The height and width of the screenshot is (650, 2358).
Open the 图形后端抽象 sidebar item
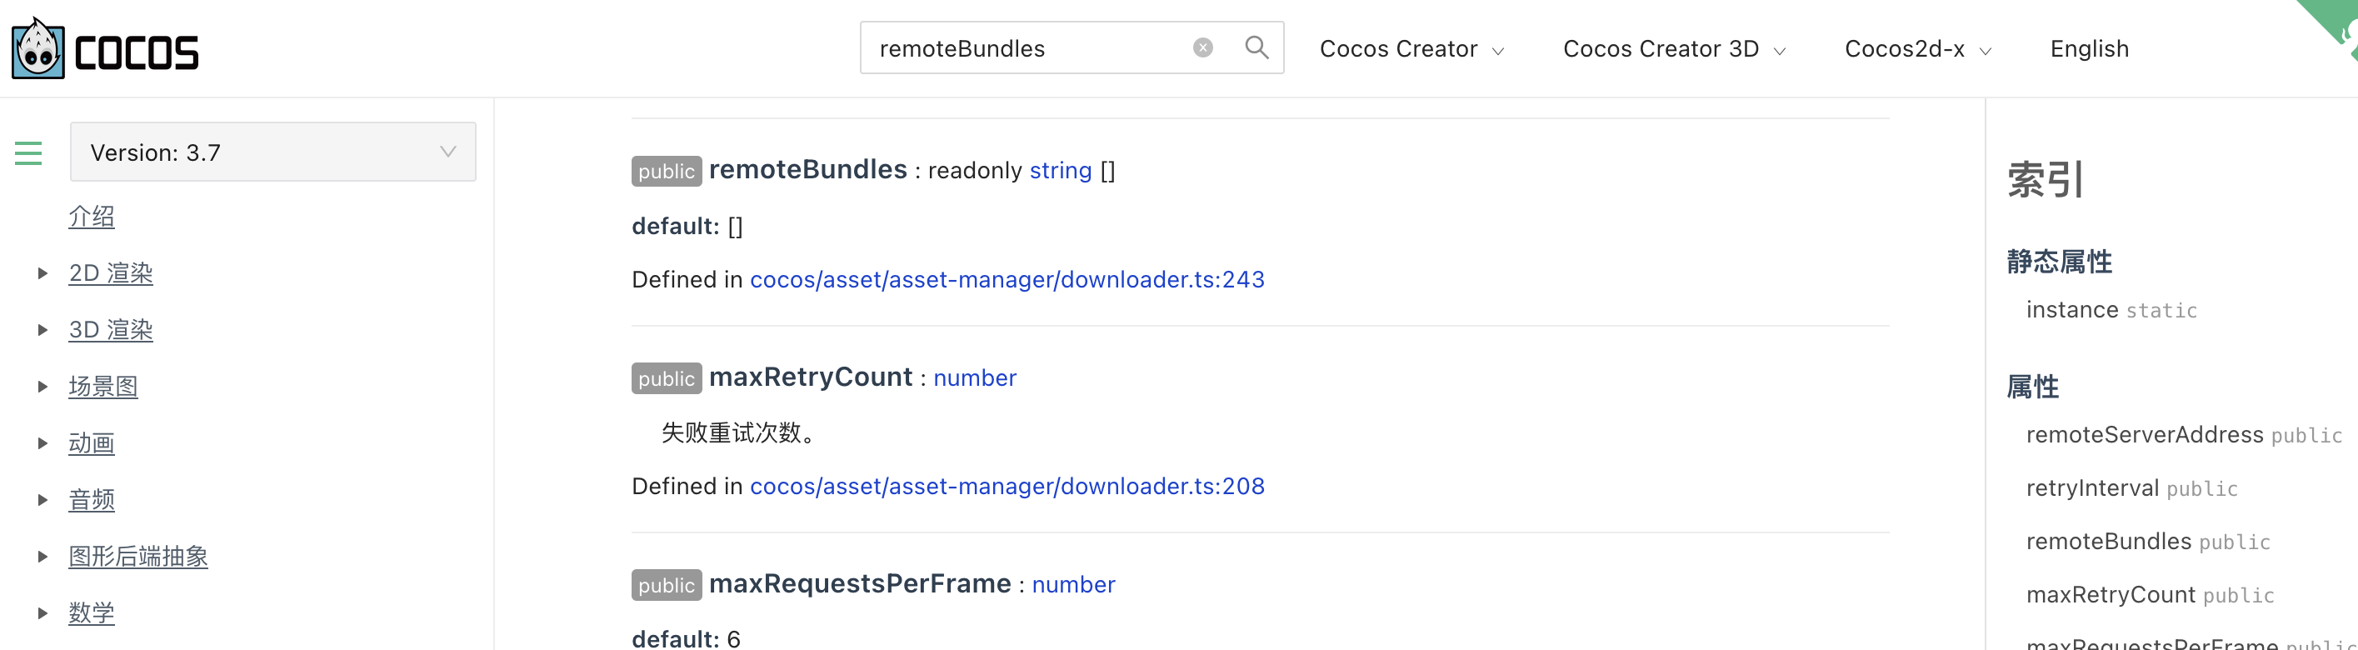coord(138,557)
